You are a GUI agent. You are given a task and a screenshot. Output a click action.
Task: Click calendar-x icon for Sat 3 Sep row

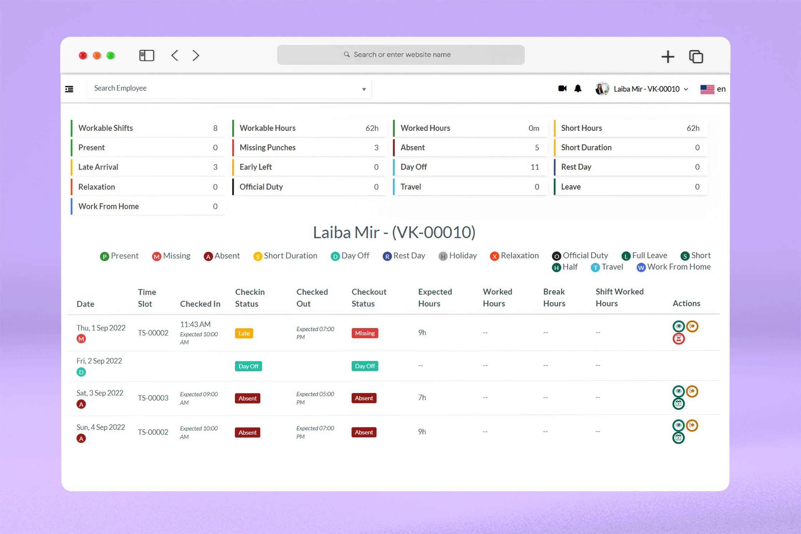click(678, 404)
